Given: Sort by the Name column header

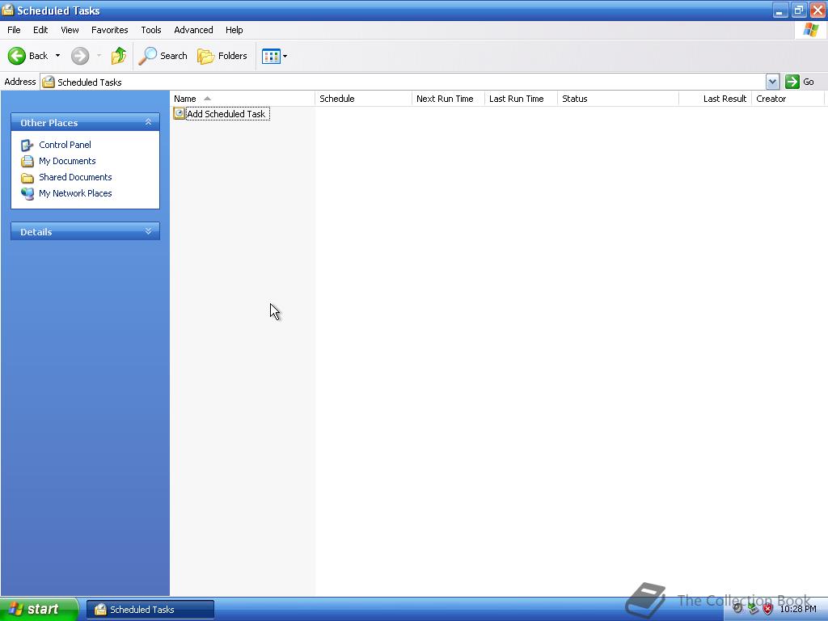Looking at the screenshot, I should (x=243, y=99).
